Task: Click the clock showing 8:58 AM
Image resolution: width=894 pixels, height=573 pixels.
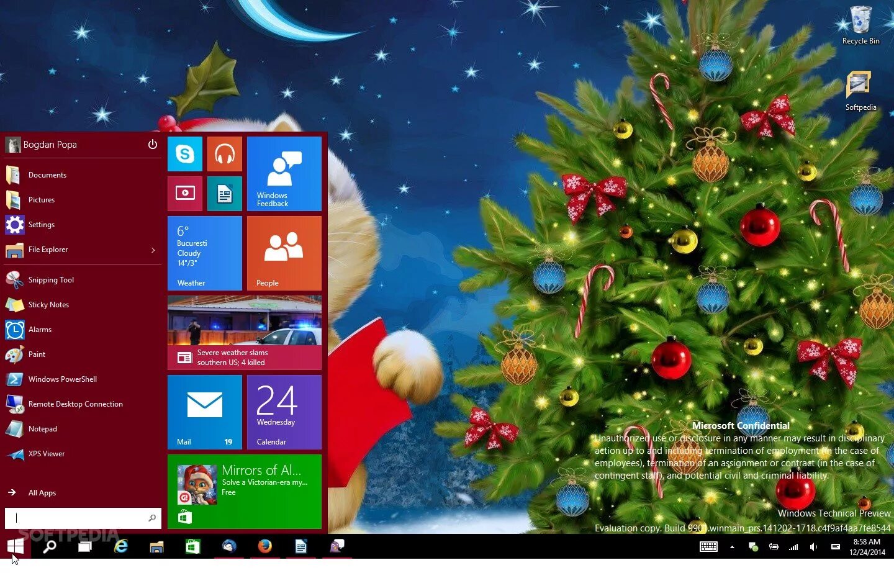Action: click(867, 547)
